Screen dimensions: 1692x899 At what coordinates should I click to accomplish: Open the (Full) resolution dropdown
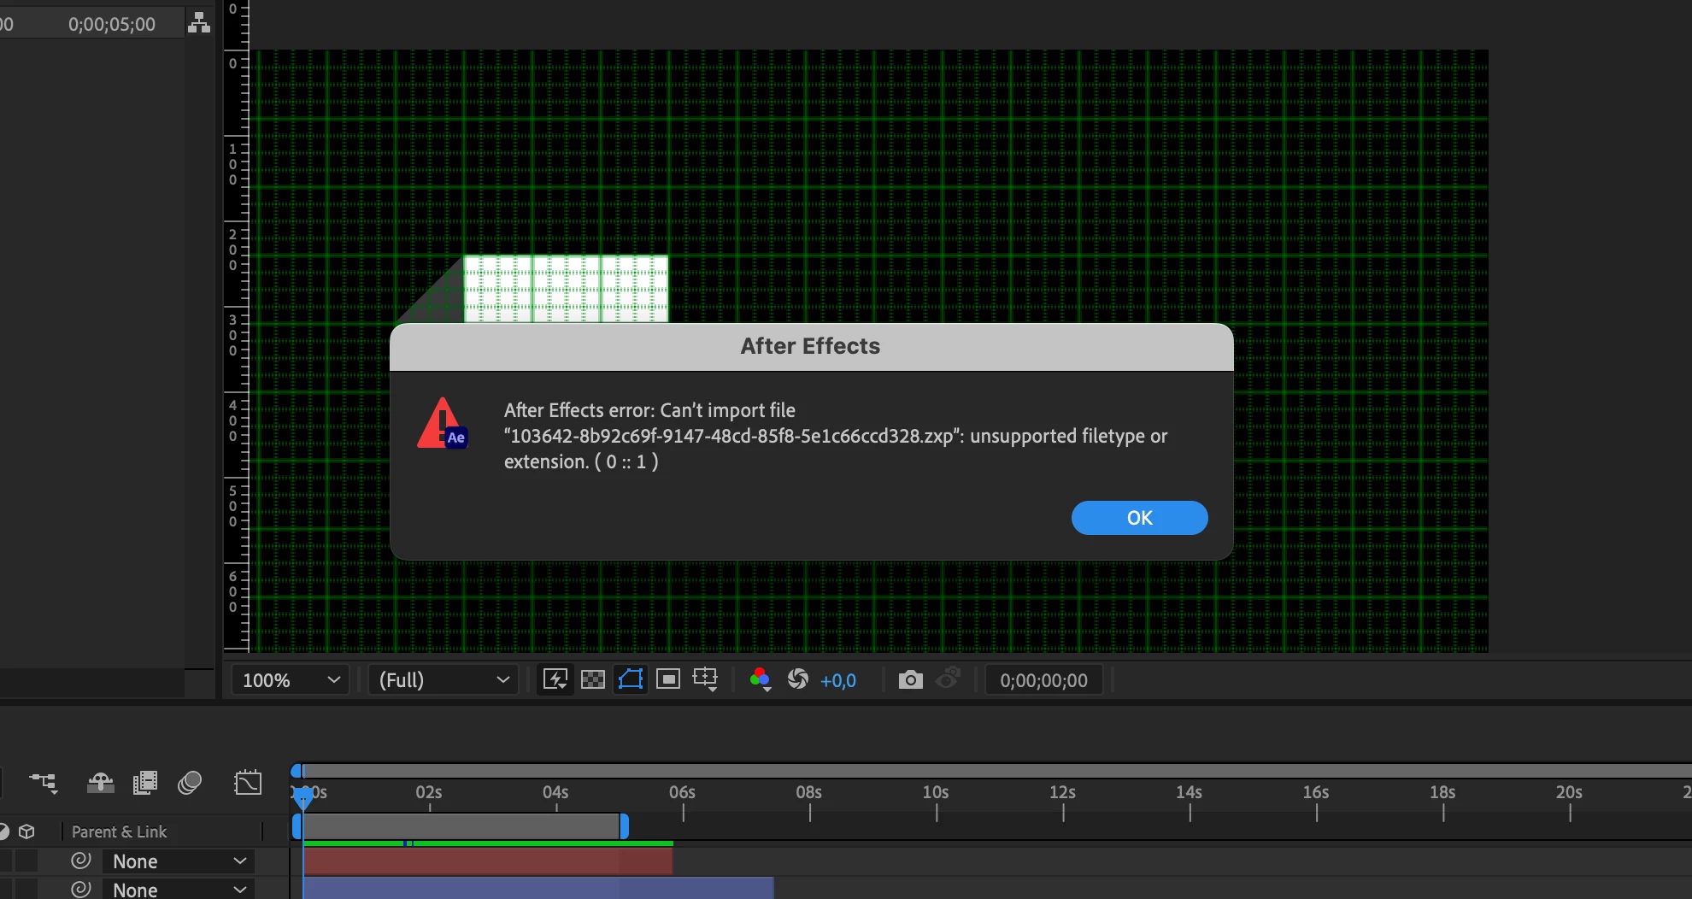(443, 680)
